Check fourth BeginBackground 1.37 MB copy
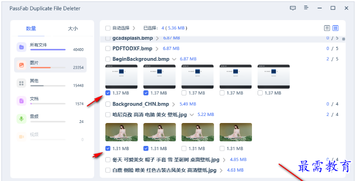 click(222, 93)
